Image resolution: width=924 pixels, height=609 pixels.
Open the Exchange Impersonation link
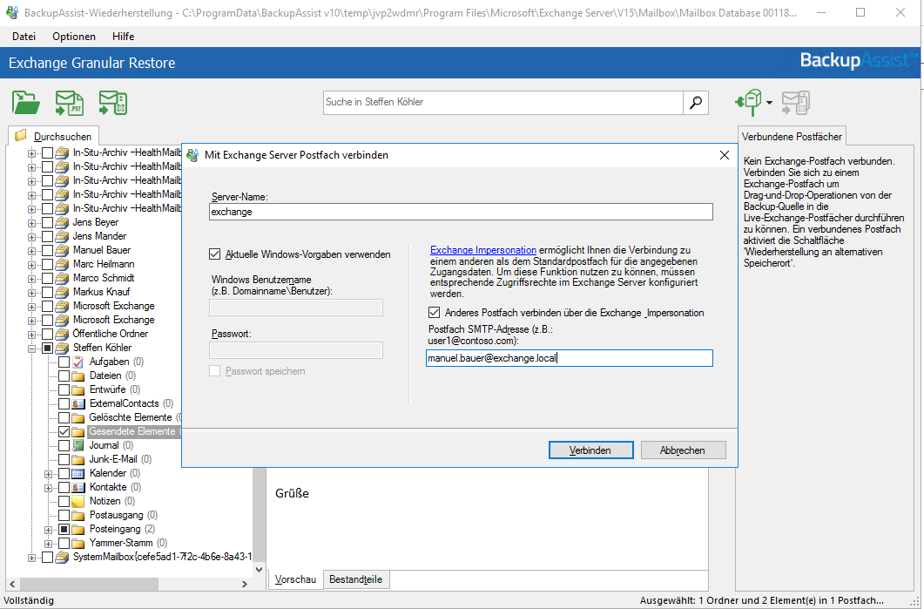(483, 250)
